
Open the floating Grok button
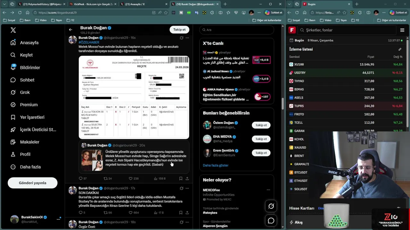click(x=271, y=206)
